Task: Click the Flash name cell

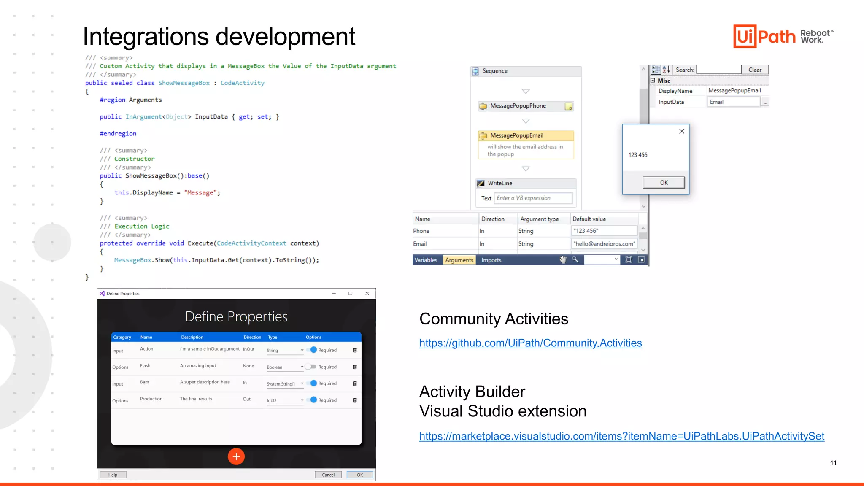Action: (145, 366)
